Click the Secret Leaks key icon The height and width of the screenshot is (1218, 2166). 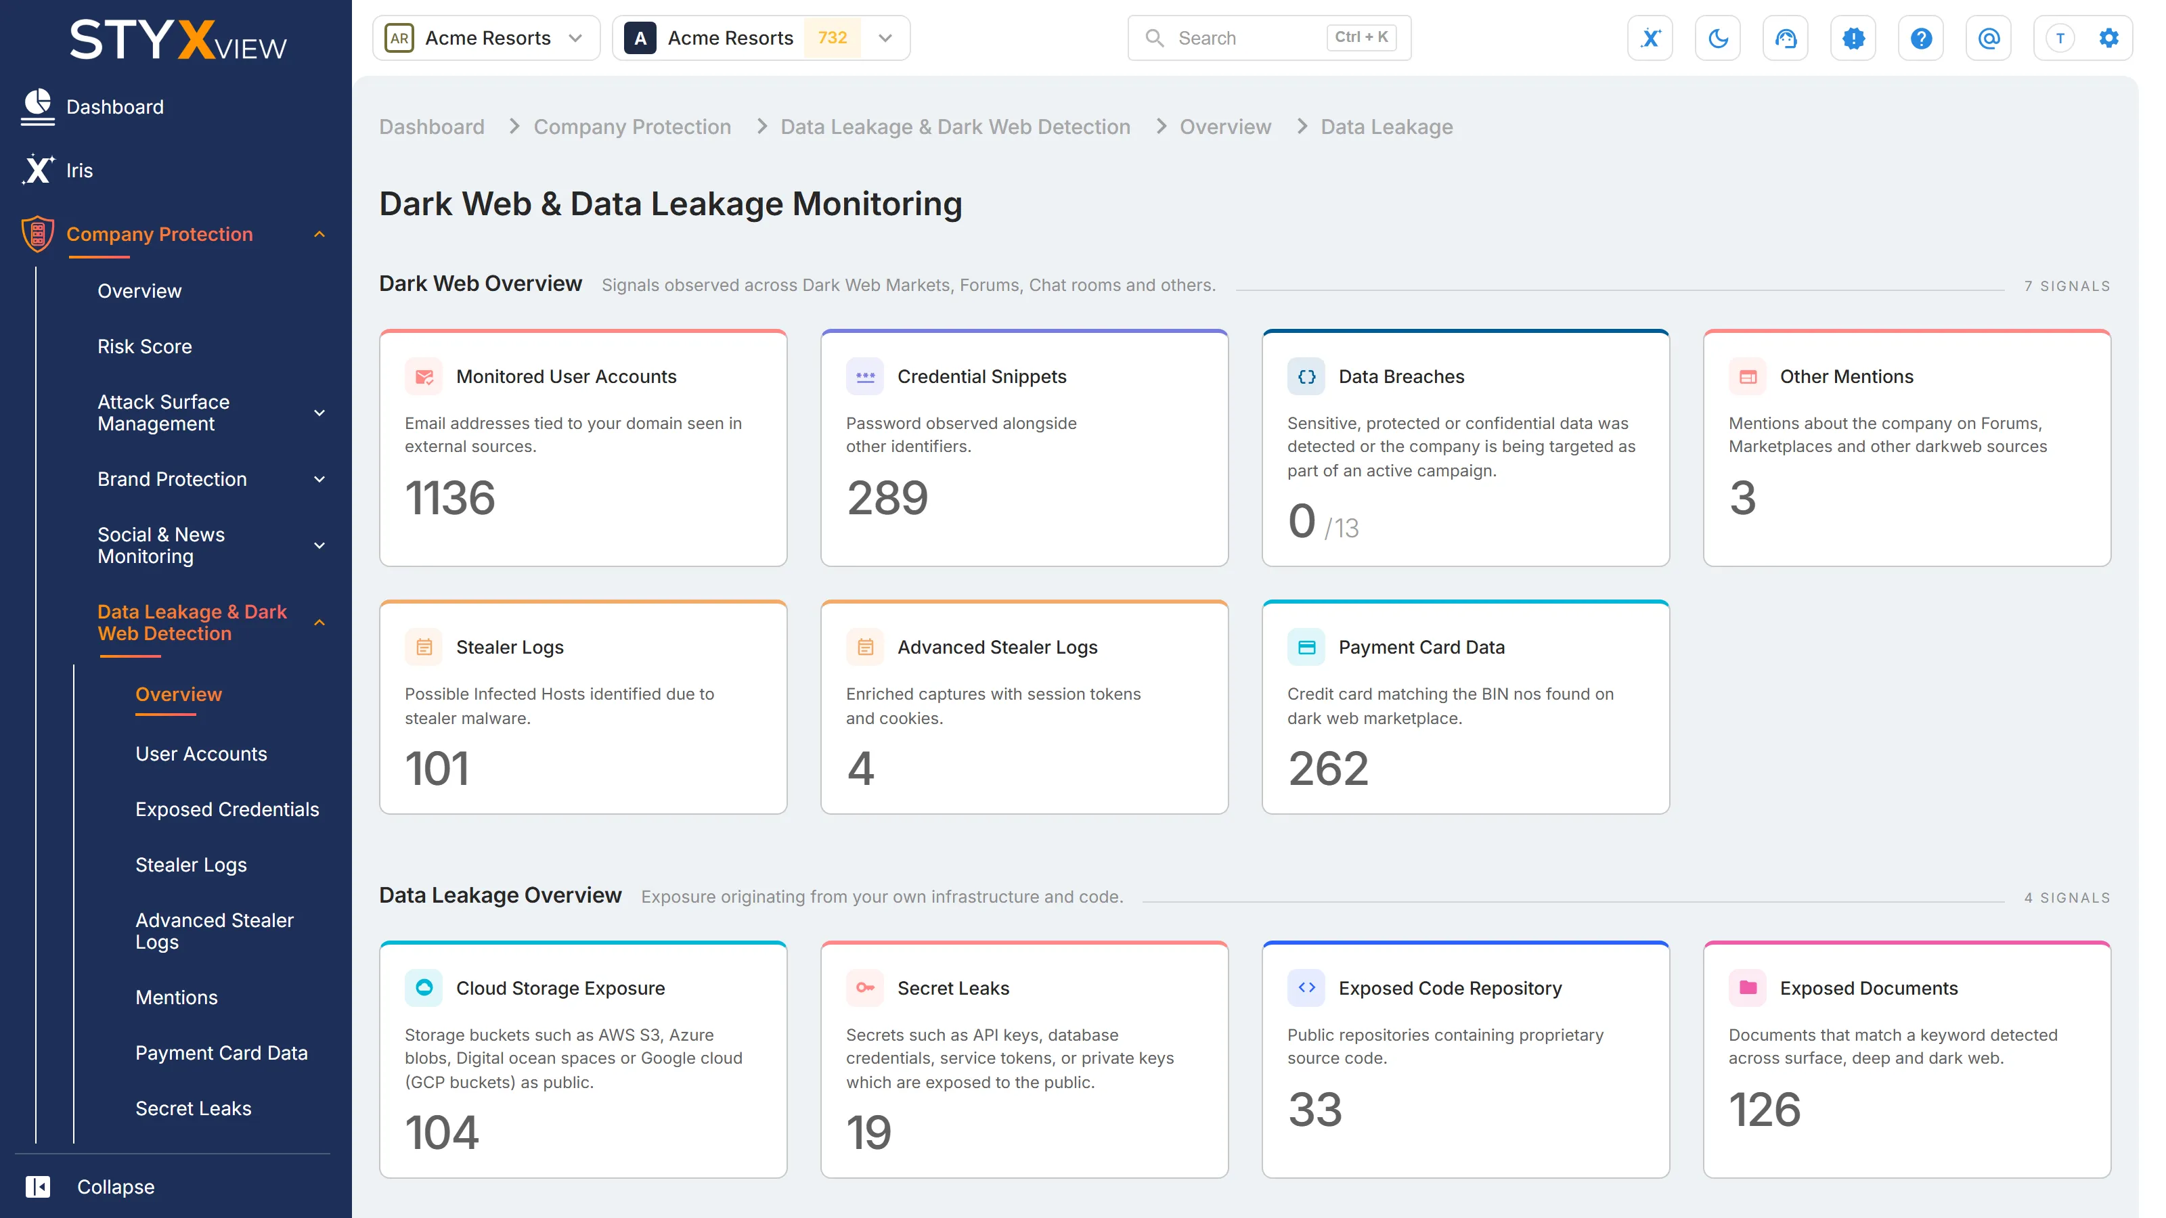(x=865, y=988)
